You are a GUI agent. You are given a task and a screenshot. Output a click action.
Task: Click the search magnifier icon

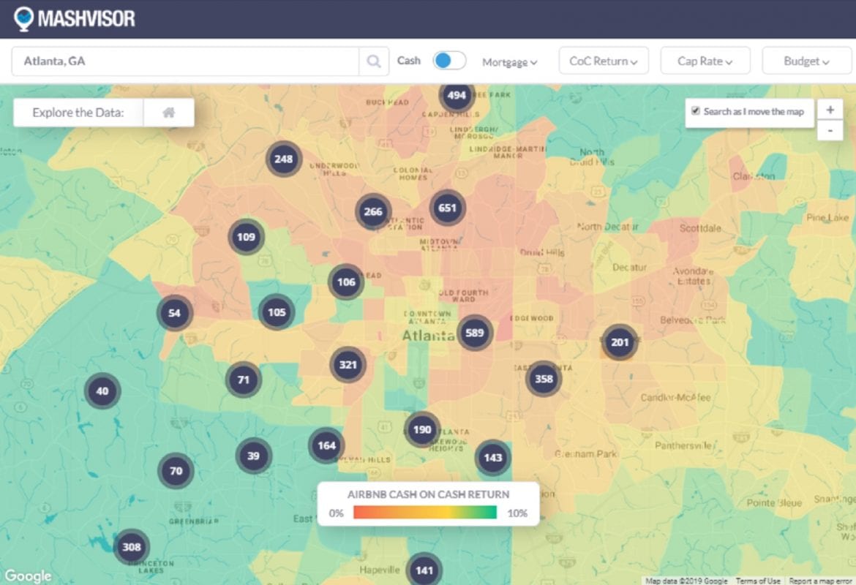(x=374, y=61)
